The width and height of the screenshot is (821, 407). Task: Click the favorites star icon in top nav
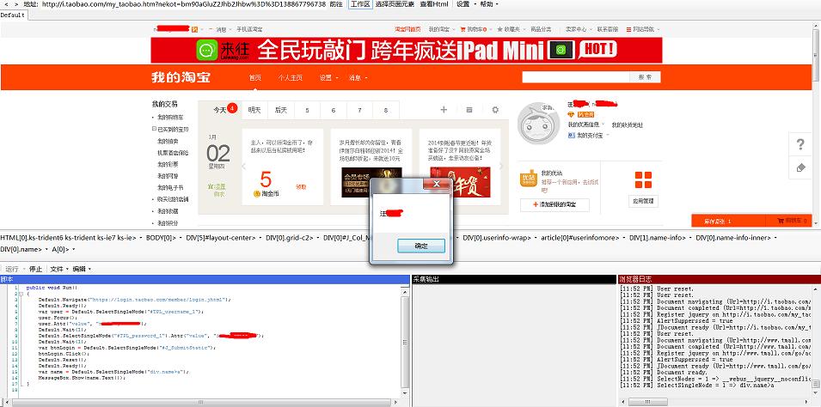500,29
